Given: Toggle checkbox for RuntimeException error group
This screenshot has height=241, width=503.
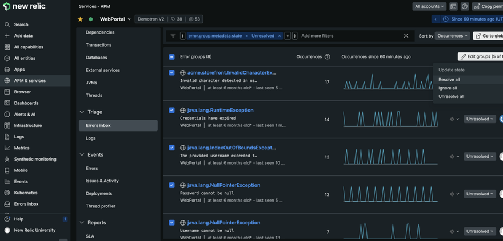Looking at the screenshot, I should (172, 111).
